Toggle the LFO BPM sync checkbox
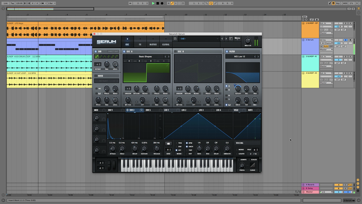 tap(187, 143)
